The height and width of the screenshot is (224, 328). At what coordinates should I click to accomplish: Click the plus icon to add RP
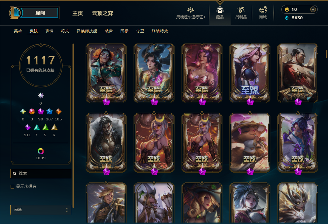coord(313,9)
